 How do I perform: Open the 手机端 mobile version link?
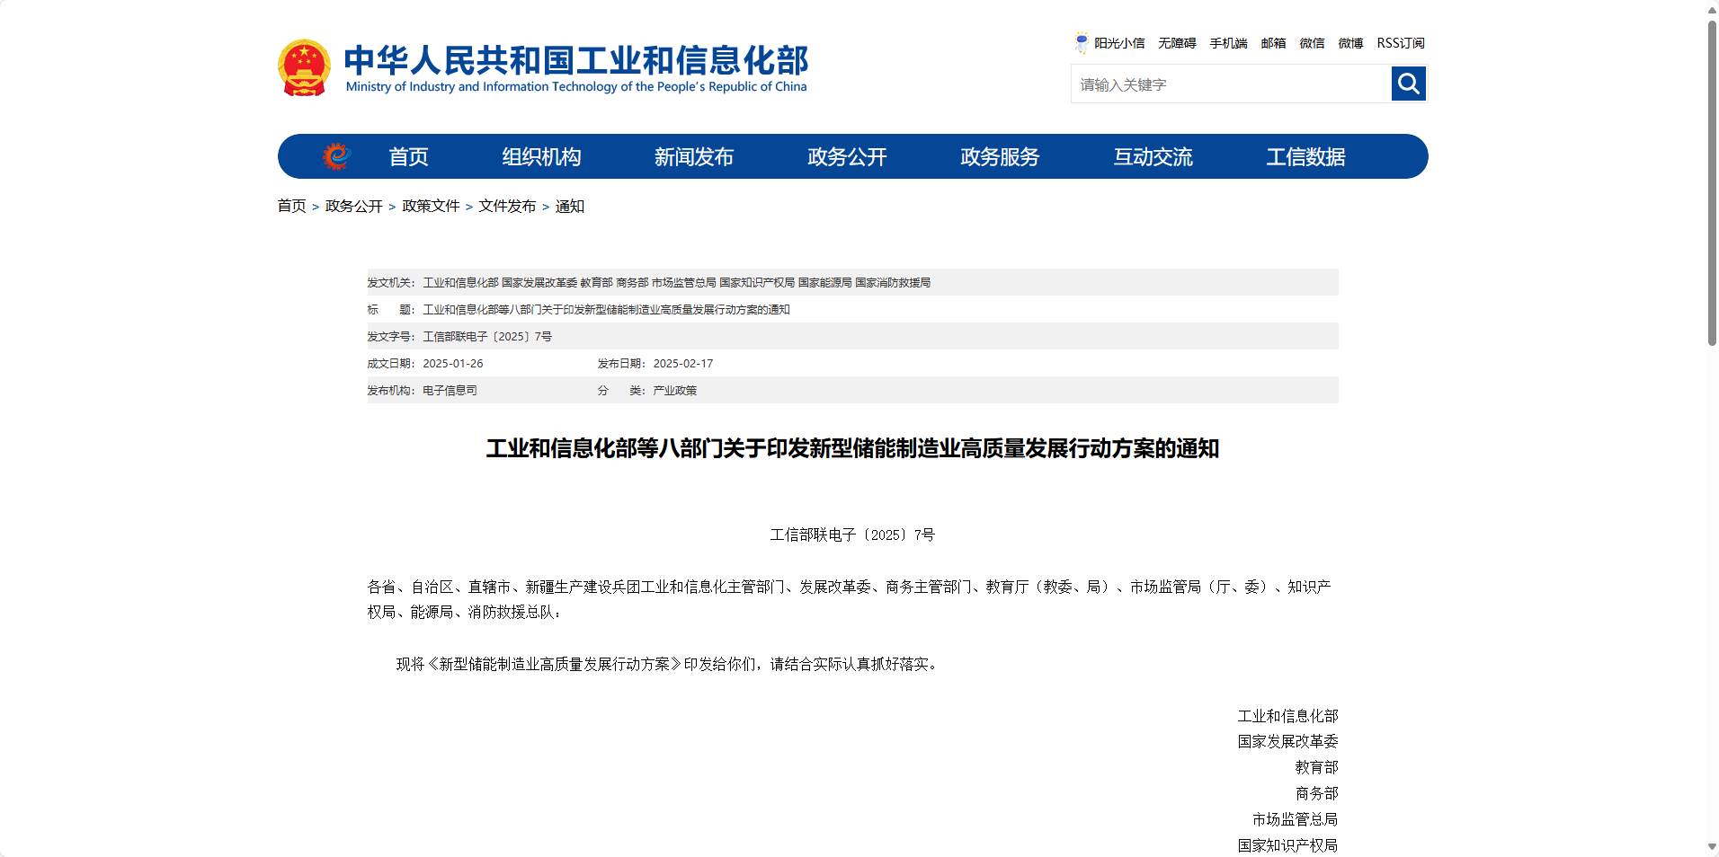pyautogui.click(x=1228, y=43)
